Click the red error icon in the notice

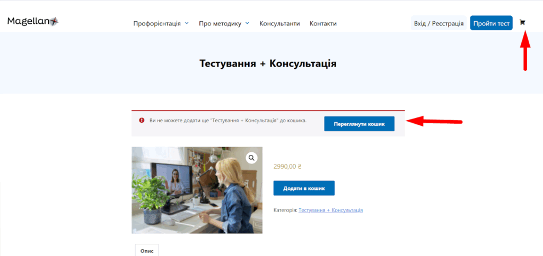coord(142,121)
